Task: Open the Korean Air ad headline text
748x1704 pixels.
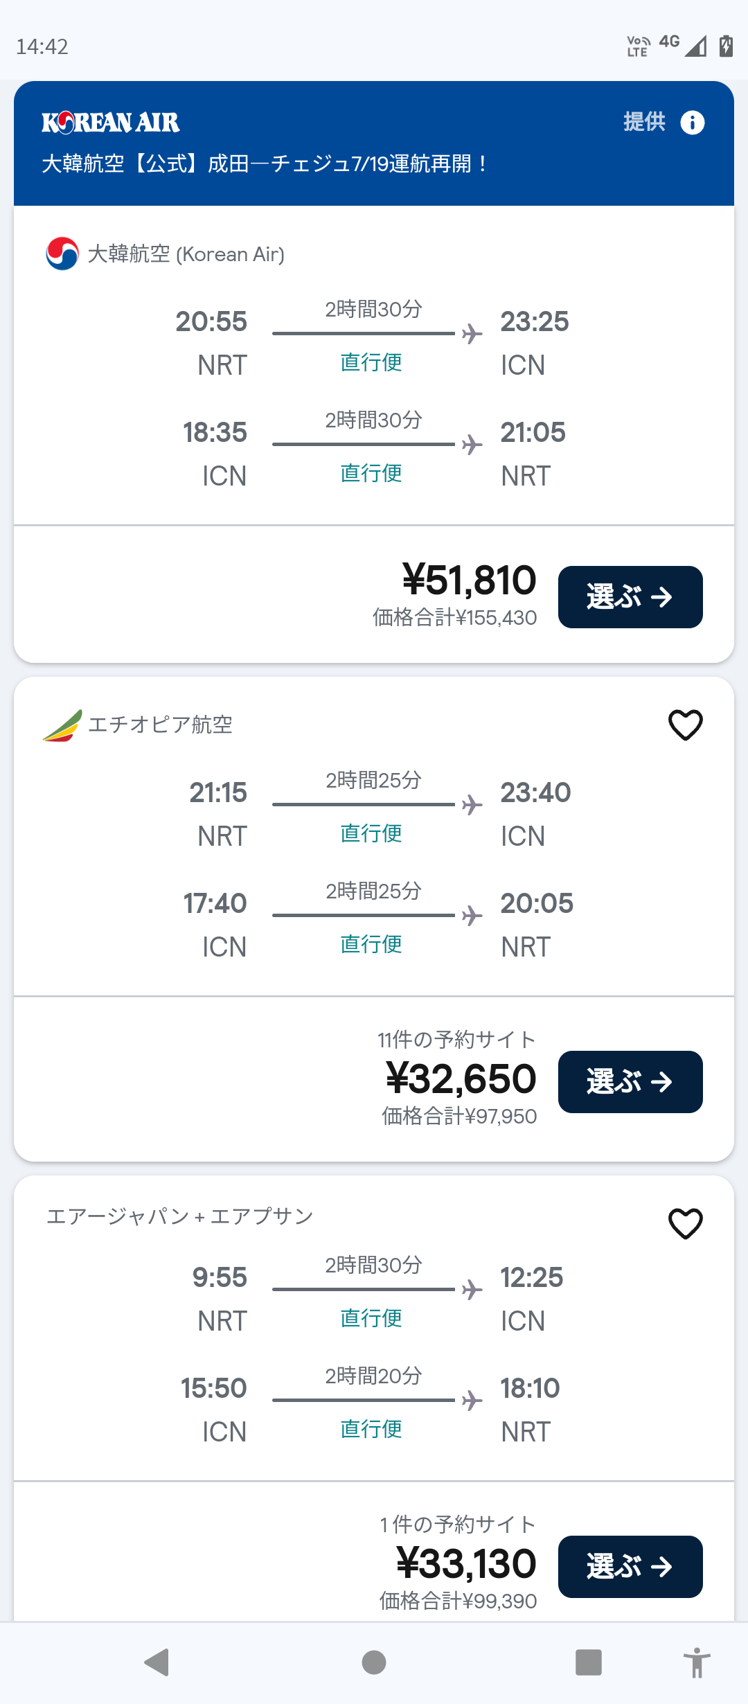Action: tap(265, 164)
